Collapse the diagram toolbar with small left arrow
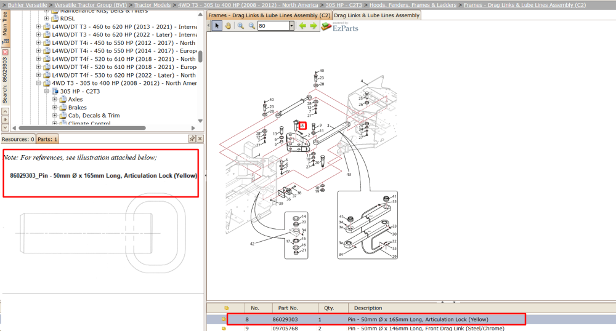 209,26
